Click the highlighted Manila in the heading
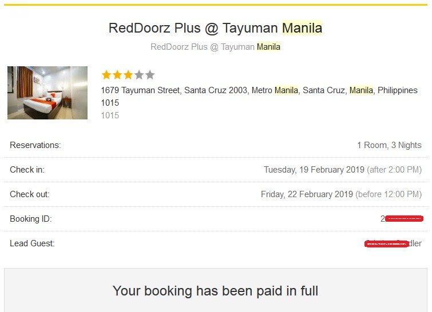The width and height of the screenshot is (432, 312). [x=302, y=27]
